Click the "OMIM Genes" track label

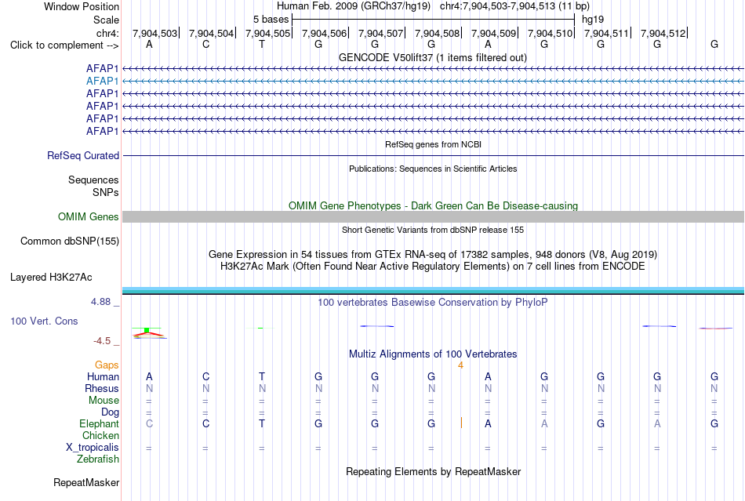pyautogui.click(x=89, y=217)
